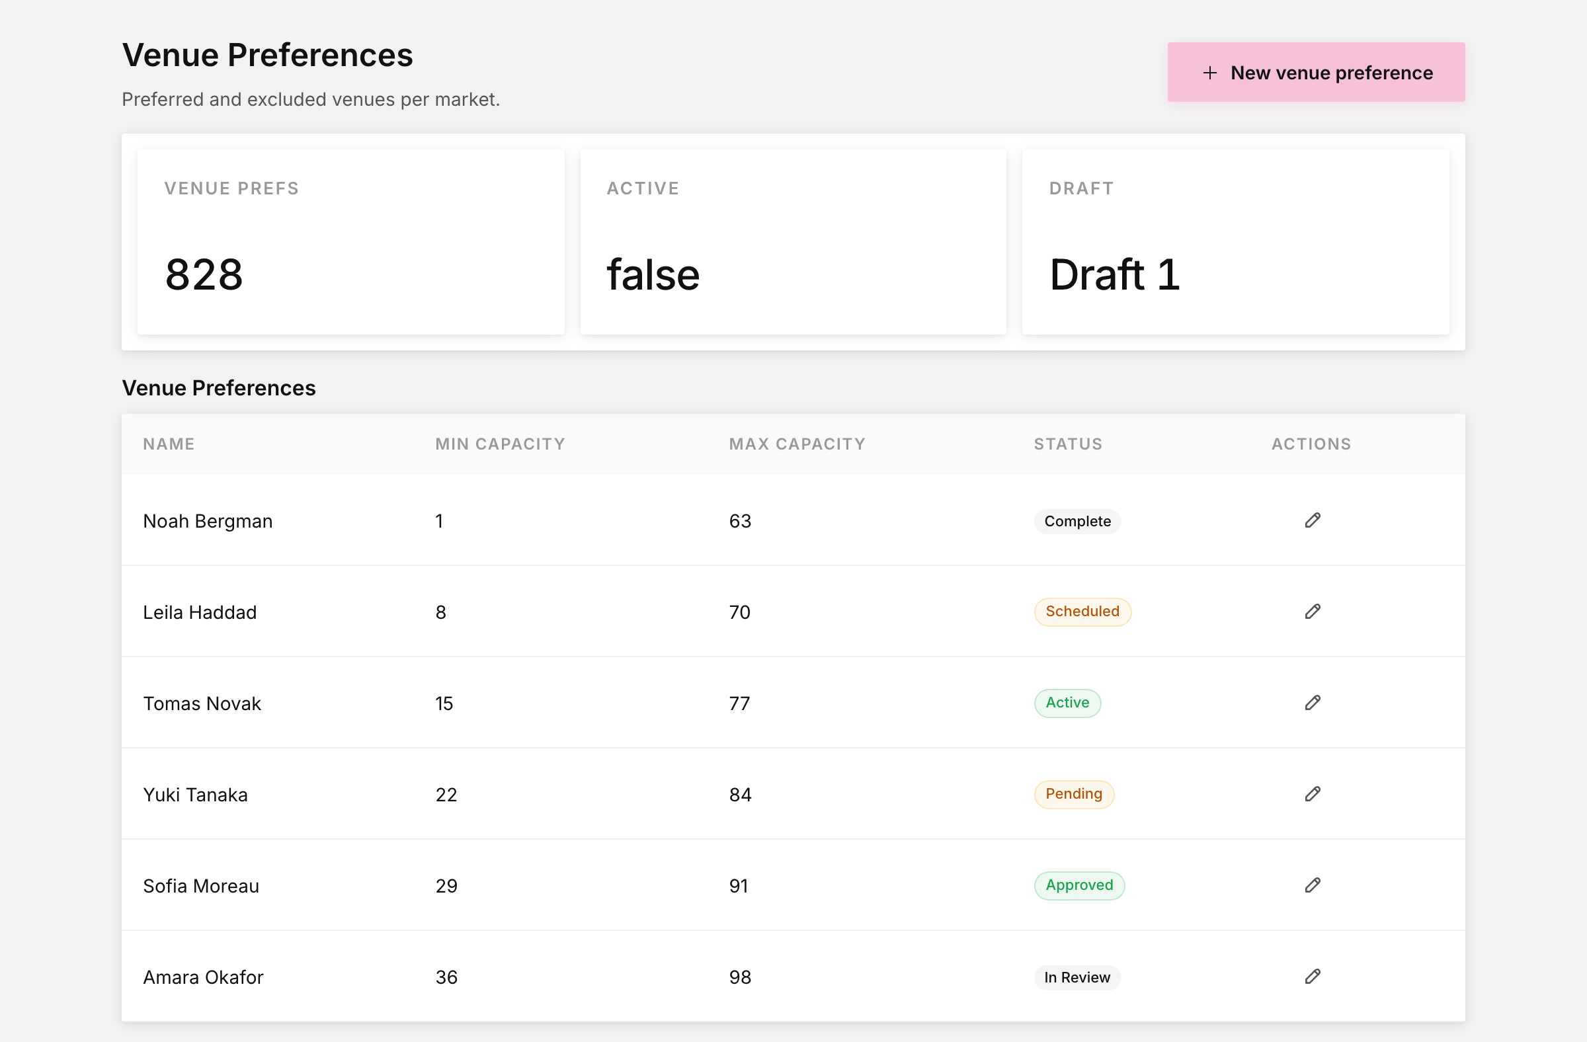Click pencil icon for Yuki Tanaka

tap(1313, 795)
